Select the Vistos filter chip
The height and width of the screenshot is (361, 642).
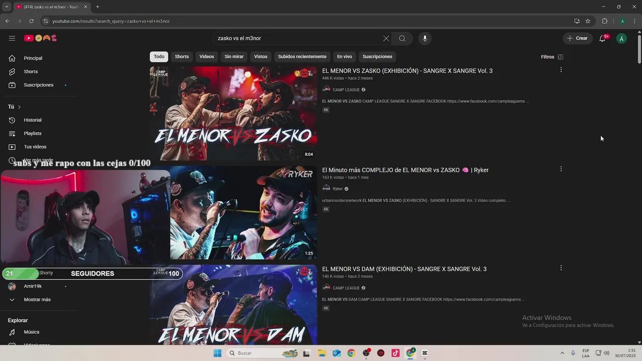pyautogui.click(x=261, y=57)
